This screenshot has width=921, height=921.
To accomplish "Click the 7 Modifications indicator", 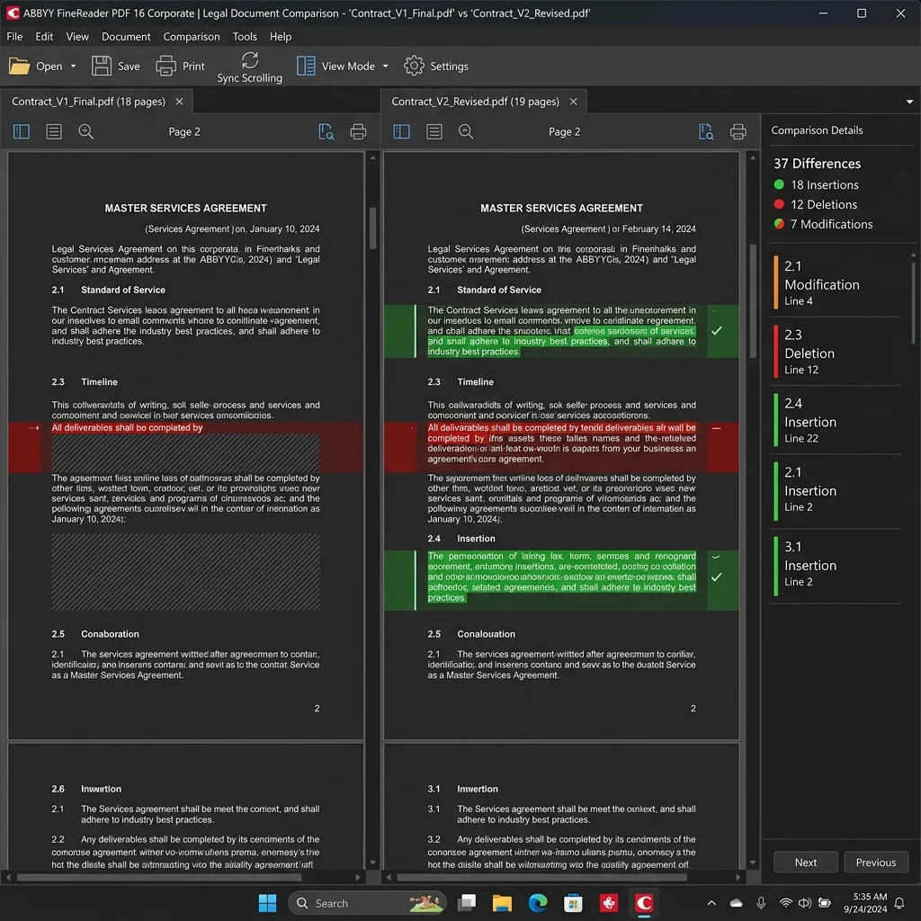I will click(x=779, y=224).
